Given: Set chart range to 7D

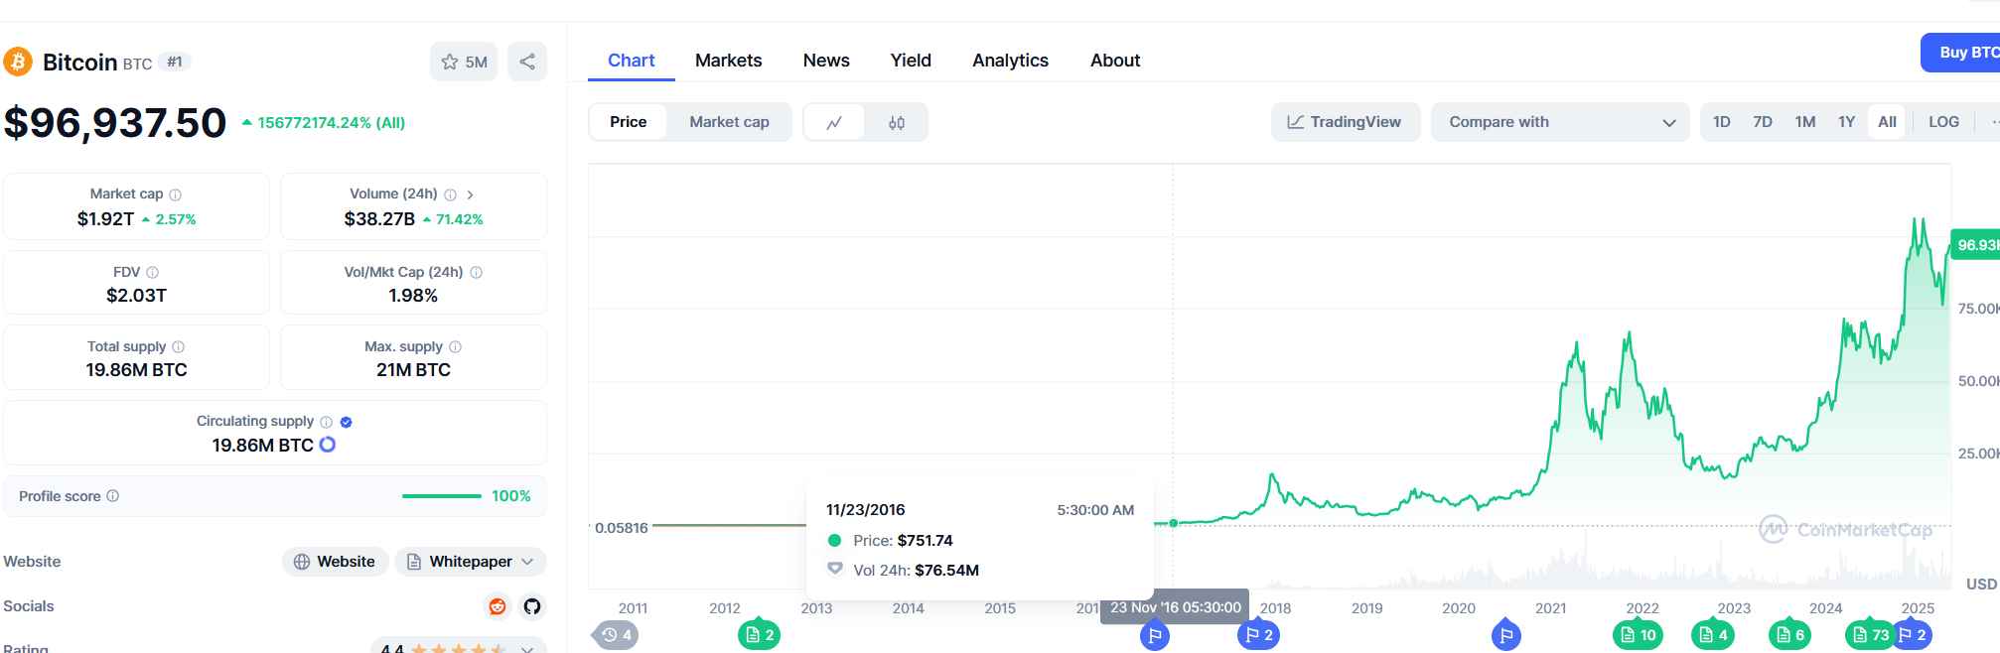Looking at the screenshot, I should pos(1763,122).
